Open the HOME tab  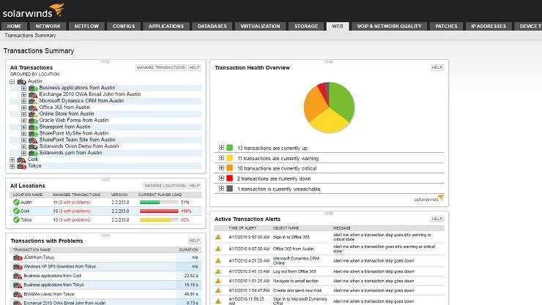14,26
